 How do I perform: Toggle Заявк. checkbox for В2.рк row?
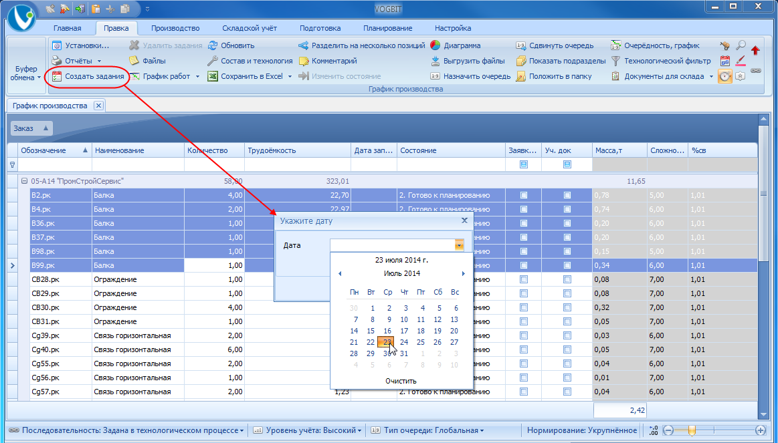pos(524,195)
